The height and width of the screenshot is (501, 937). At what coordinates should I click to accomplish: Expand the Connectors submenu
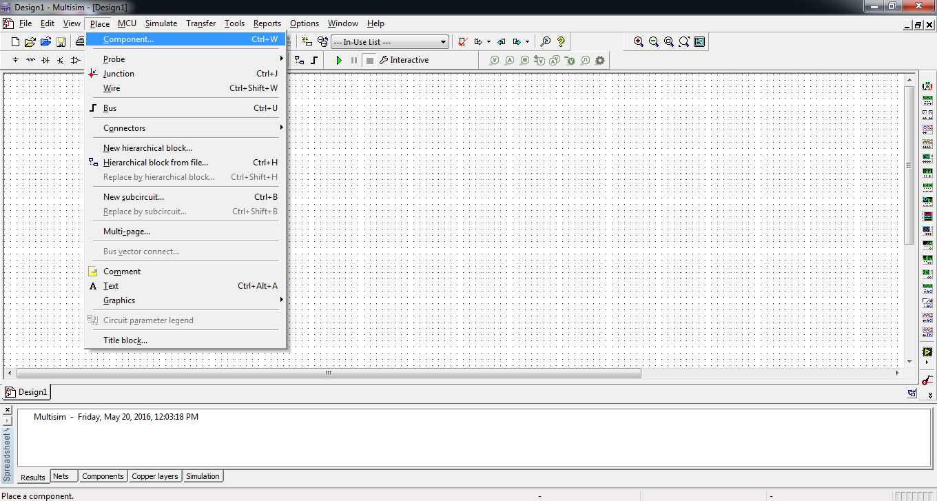click(186, 128)
